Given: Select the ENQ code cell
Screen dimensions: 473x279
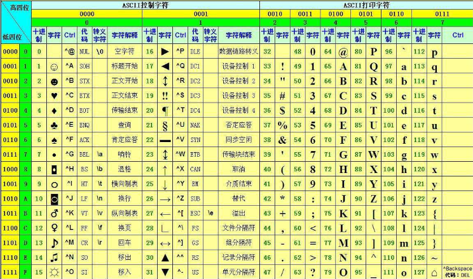Looking at the screenshot, I should 84,125.
